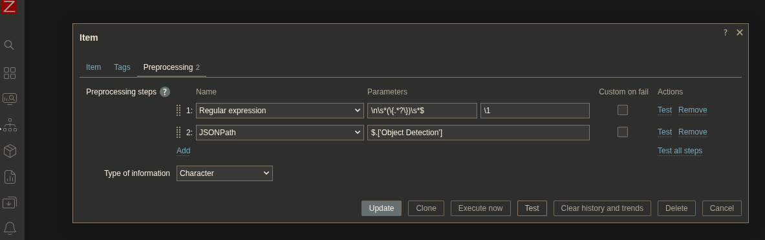Switch to the Item tab
This screenshot has height=240, width=765.
coord(93,67)
